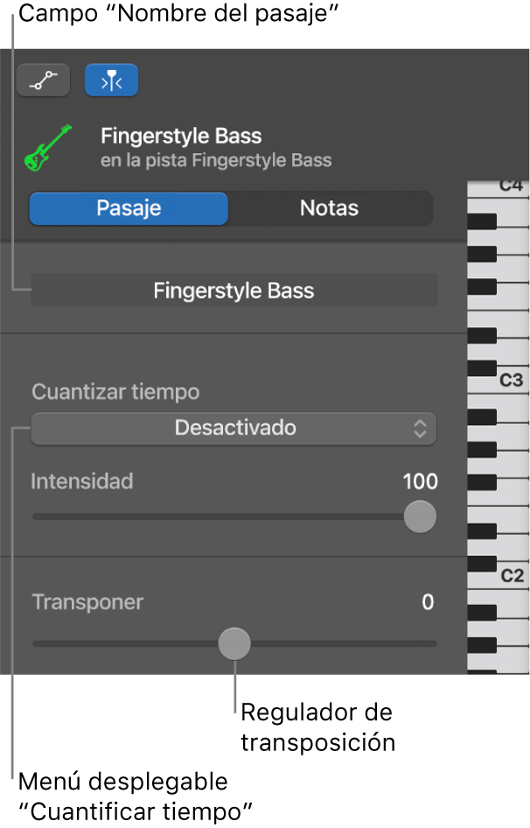Select the Pasaje tab
Screen dimensions: 530x828
(x=128, y=208)
